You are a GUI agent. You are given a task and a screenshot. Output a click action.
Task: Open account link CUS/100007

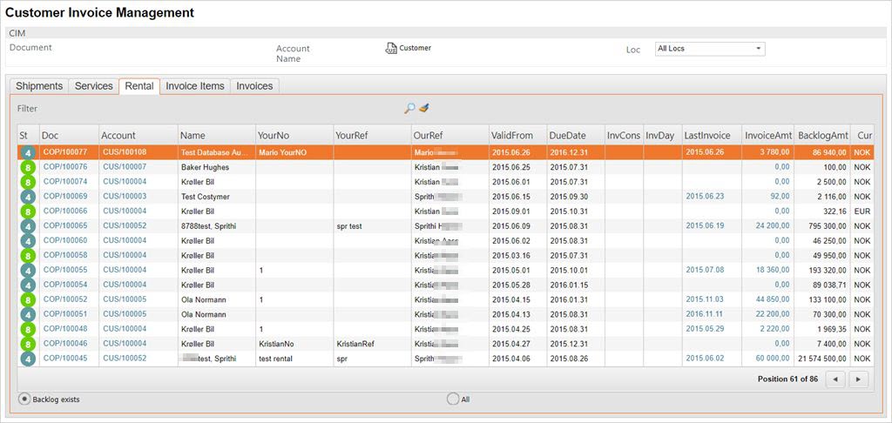tap(125, 167)
